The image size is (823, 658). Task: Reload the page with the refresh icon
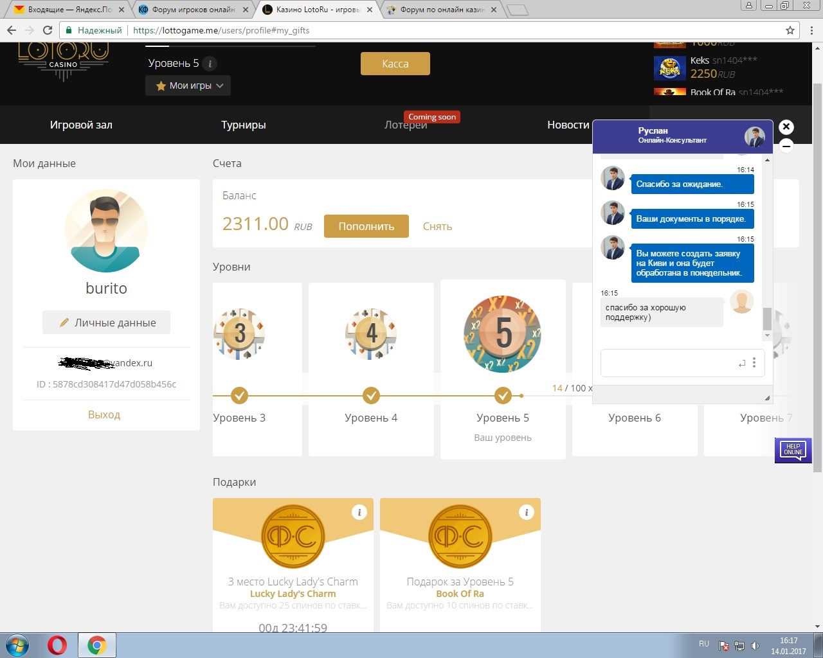[48, 30]
